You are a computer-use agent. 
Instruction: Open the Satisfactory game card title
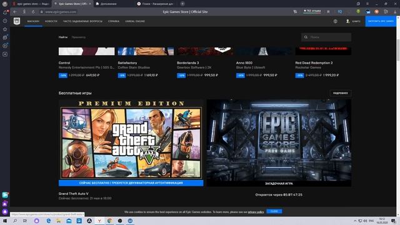[x=127, y=62]
